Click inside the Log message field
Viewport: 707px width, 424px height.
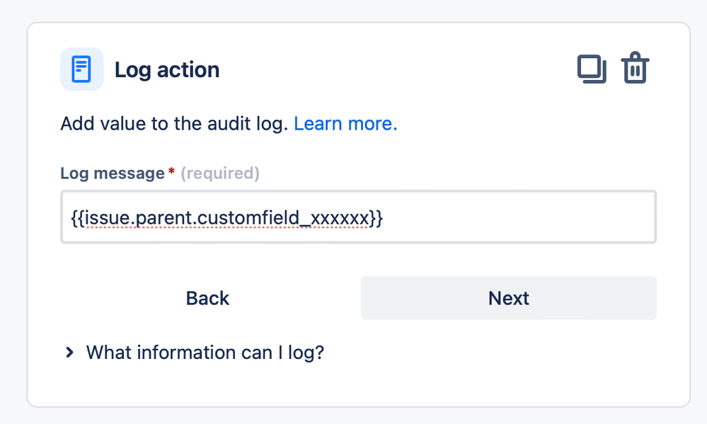358,217
